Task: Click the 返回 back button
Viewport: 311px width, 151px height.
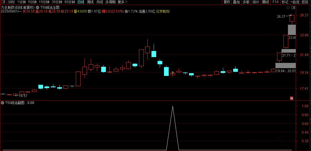Action: pyautogui.click(x=305, y=2)
